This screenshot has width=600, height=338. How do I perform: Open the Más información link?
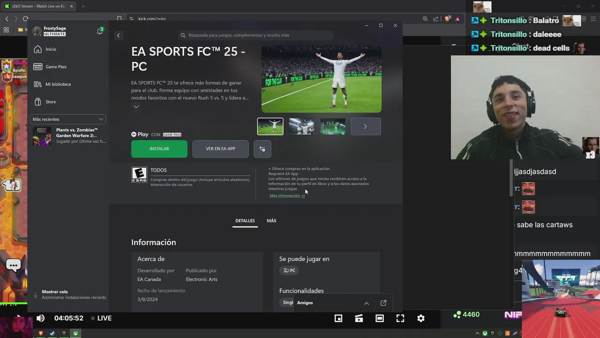pyautogui.click(x=287, y=196)
